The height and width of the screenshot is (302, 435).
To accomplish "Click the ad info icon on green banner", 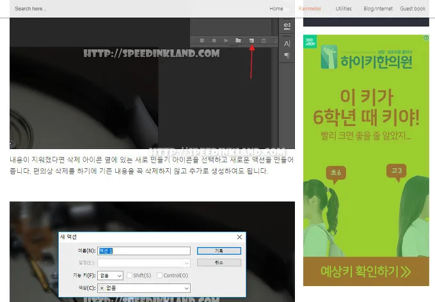I will (x=427, y=38).
